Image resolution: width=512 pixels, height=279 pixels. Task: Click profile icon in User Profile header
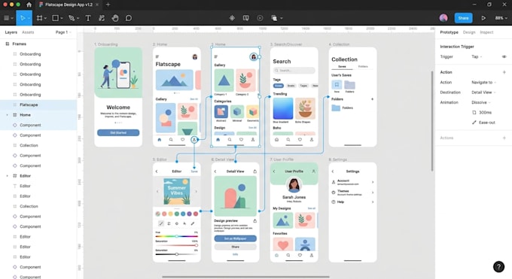coord(313,171)
